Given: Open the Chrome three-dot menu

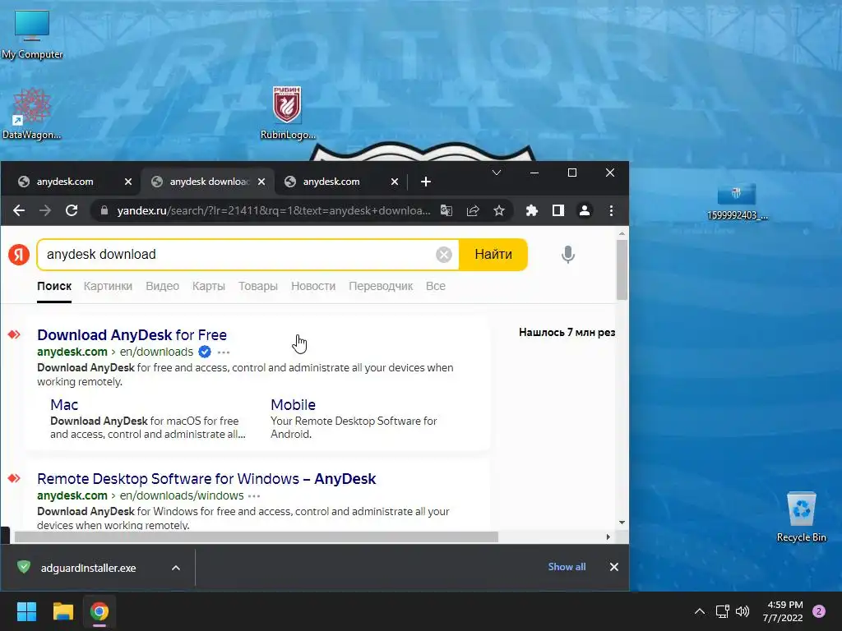Looking at the screenshot, I should pos(611,211).
